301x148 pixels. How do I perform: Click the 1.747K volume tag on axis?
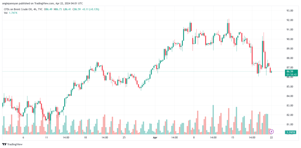(x=290, y=132)
